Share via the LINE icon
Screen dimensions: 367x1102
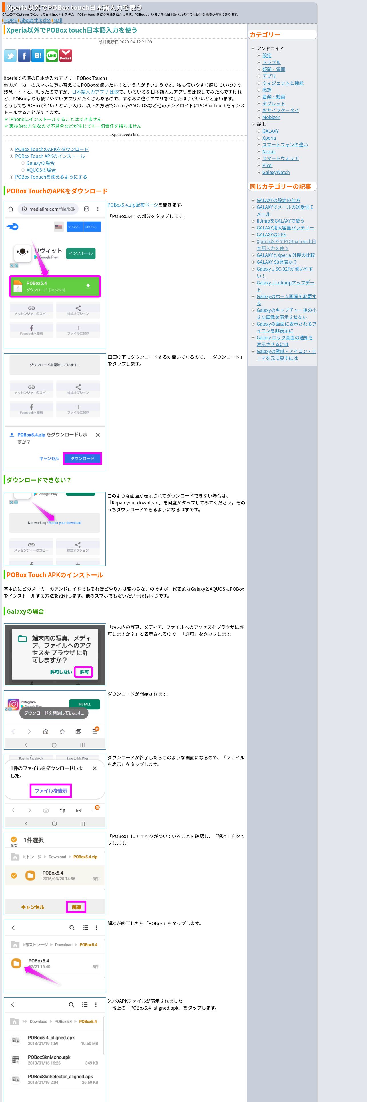coord(52,56)
